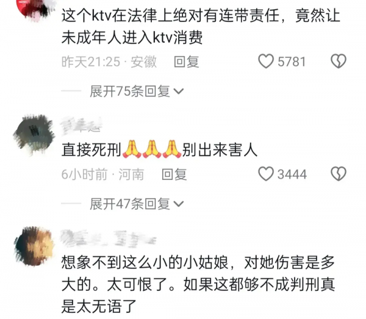Select the comment about 小姑娘 伤害
This screenshot has height=319, width=366.
(198, 284)
